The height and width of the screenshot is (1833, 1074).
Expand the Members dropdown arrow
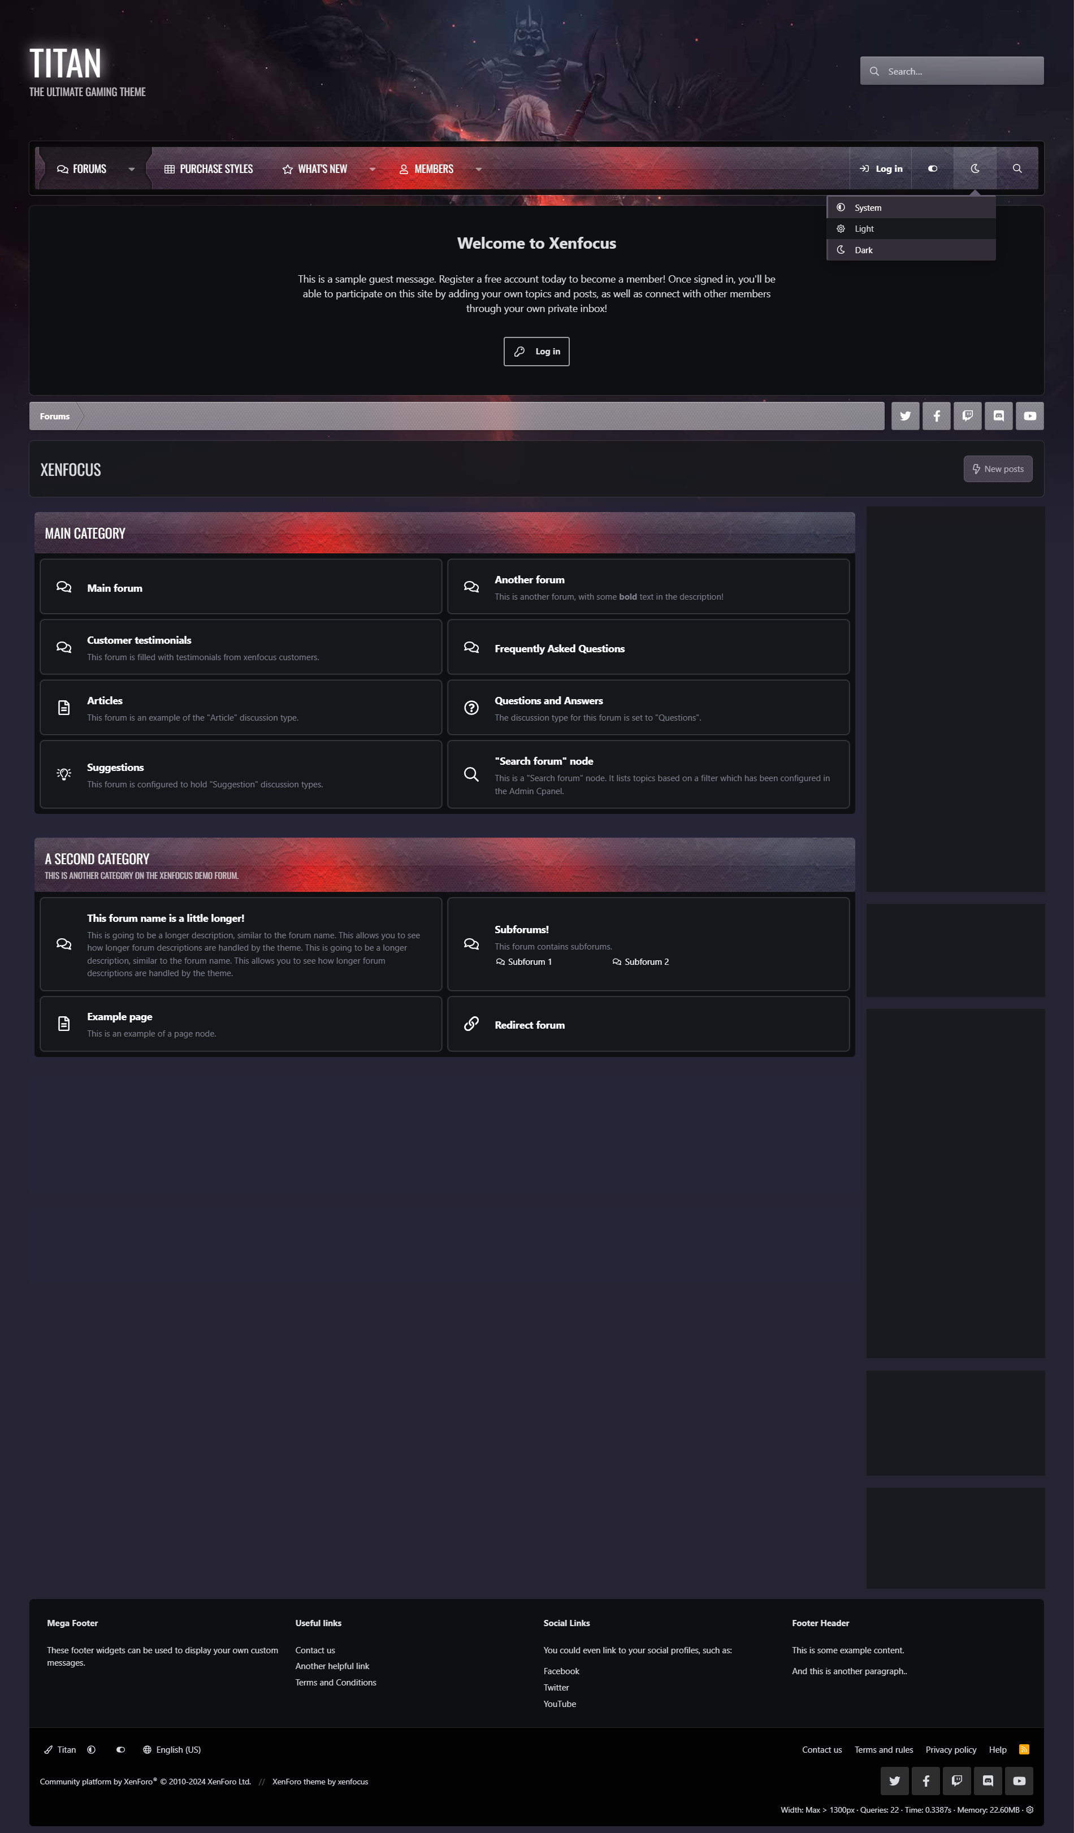tap(479, 170)
